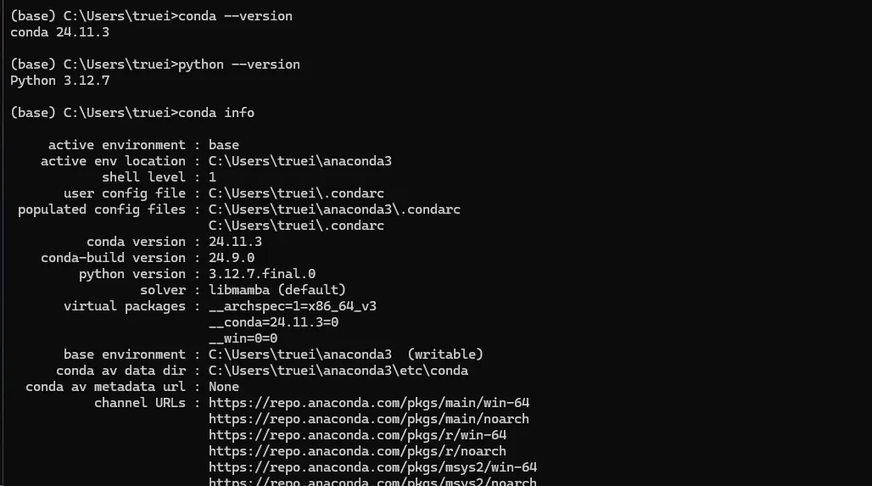This screenshot has width=872, height=486.
Task: Click the __win=0=0 virtual package entry
Action: [243, 338]
